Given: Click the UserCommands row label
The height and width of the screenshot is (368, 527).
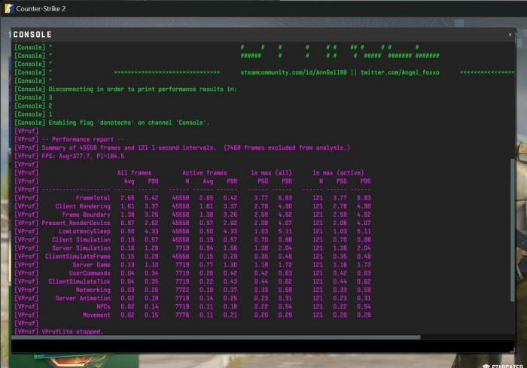Looking at the screenshot, I should (90, 273).
